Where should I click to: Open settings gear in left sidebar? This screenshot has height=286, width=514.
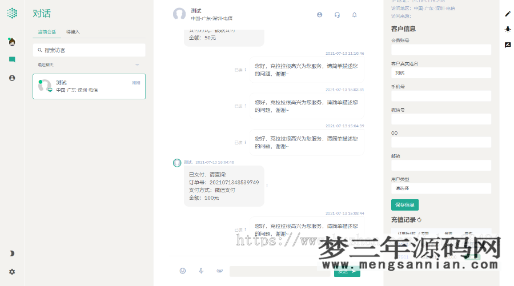pos(12,272)
